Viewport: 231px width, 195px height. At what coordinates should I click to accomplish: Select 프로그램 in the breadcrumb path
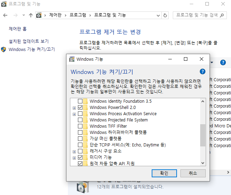coord(78,15)
